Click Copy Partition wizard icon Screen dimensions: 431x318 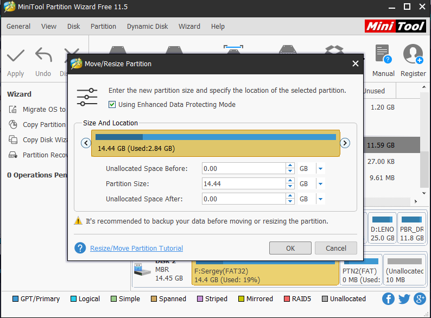coord(12,124)
